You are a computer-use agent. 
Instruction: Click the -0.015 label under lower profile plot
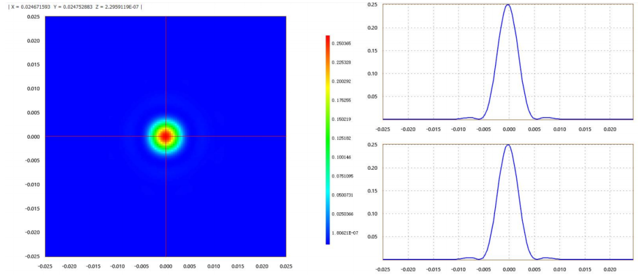(x=434, y=269)
